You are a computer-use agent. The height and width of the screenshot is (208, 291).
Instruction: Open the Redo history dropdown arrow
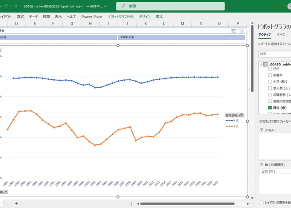(x=11, y=6)
